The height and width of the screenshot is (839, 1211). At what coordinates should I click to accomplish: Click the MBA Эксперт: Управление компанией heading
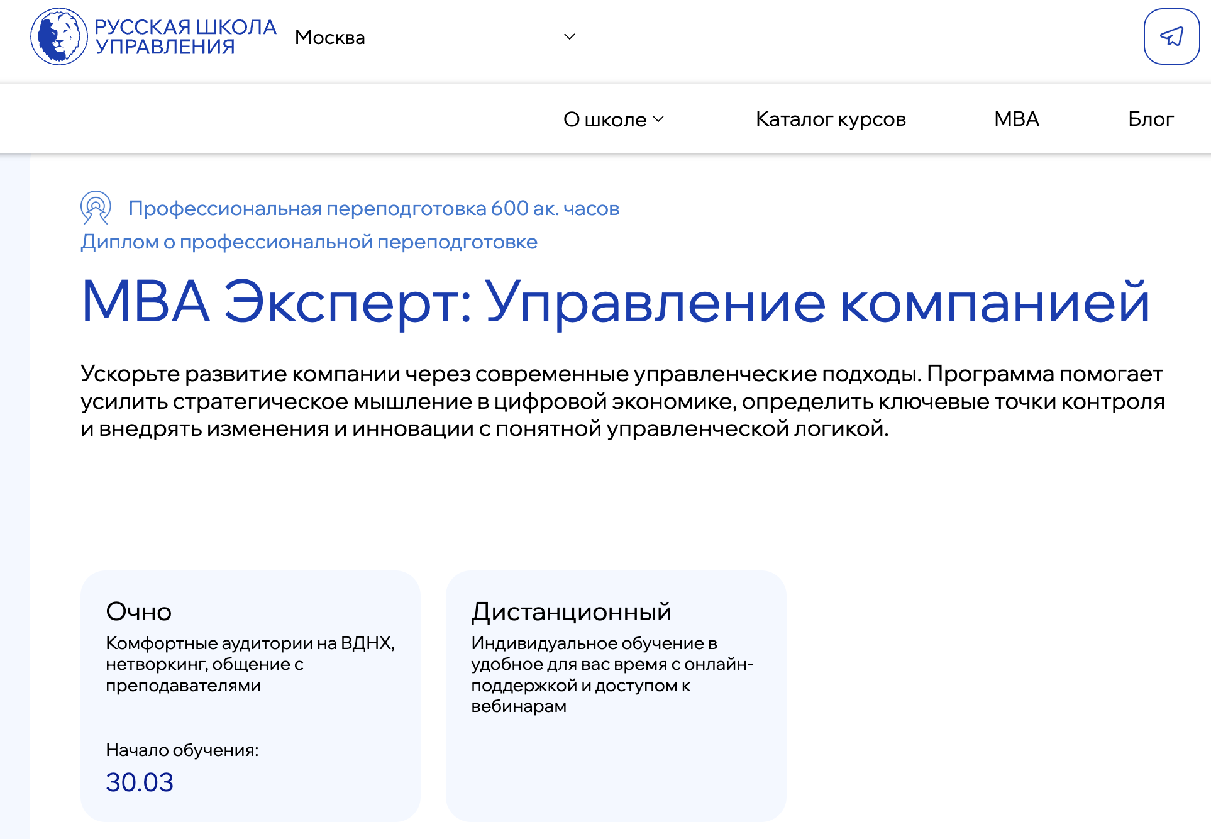pyautogui.click(x=615, y=302)
